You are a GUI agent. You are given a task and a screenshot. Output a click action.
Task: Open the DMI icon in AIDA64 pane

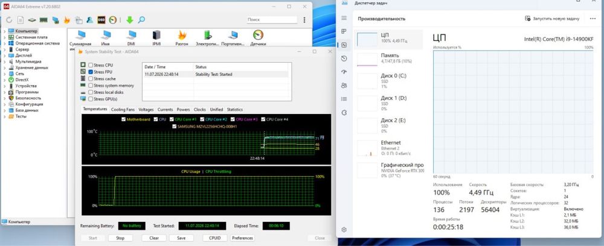click(x=131, y=39)
